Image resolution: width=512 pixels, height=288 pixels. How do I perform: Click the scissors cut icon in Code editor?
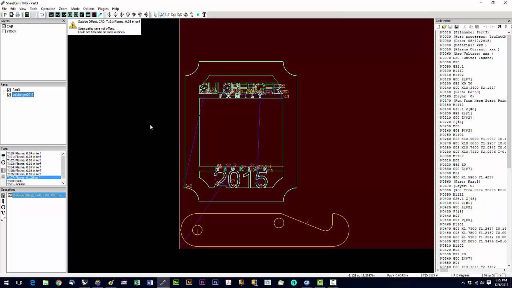(465, 26)
